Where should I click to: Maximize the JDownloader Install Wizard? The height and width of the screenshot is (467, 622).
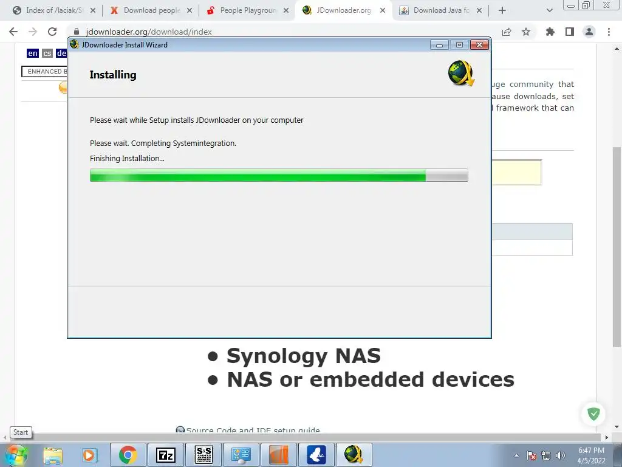[459, 45]
